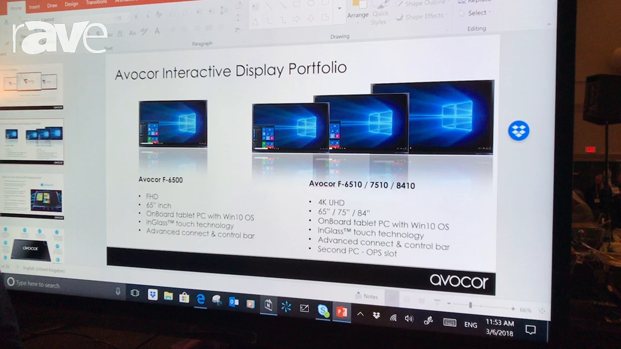Open File Explorer from taskbar
621x349 pixels.
coord(169,296)
